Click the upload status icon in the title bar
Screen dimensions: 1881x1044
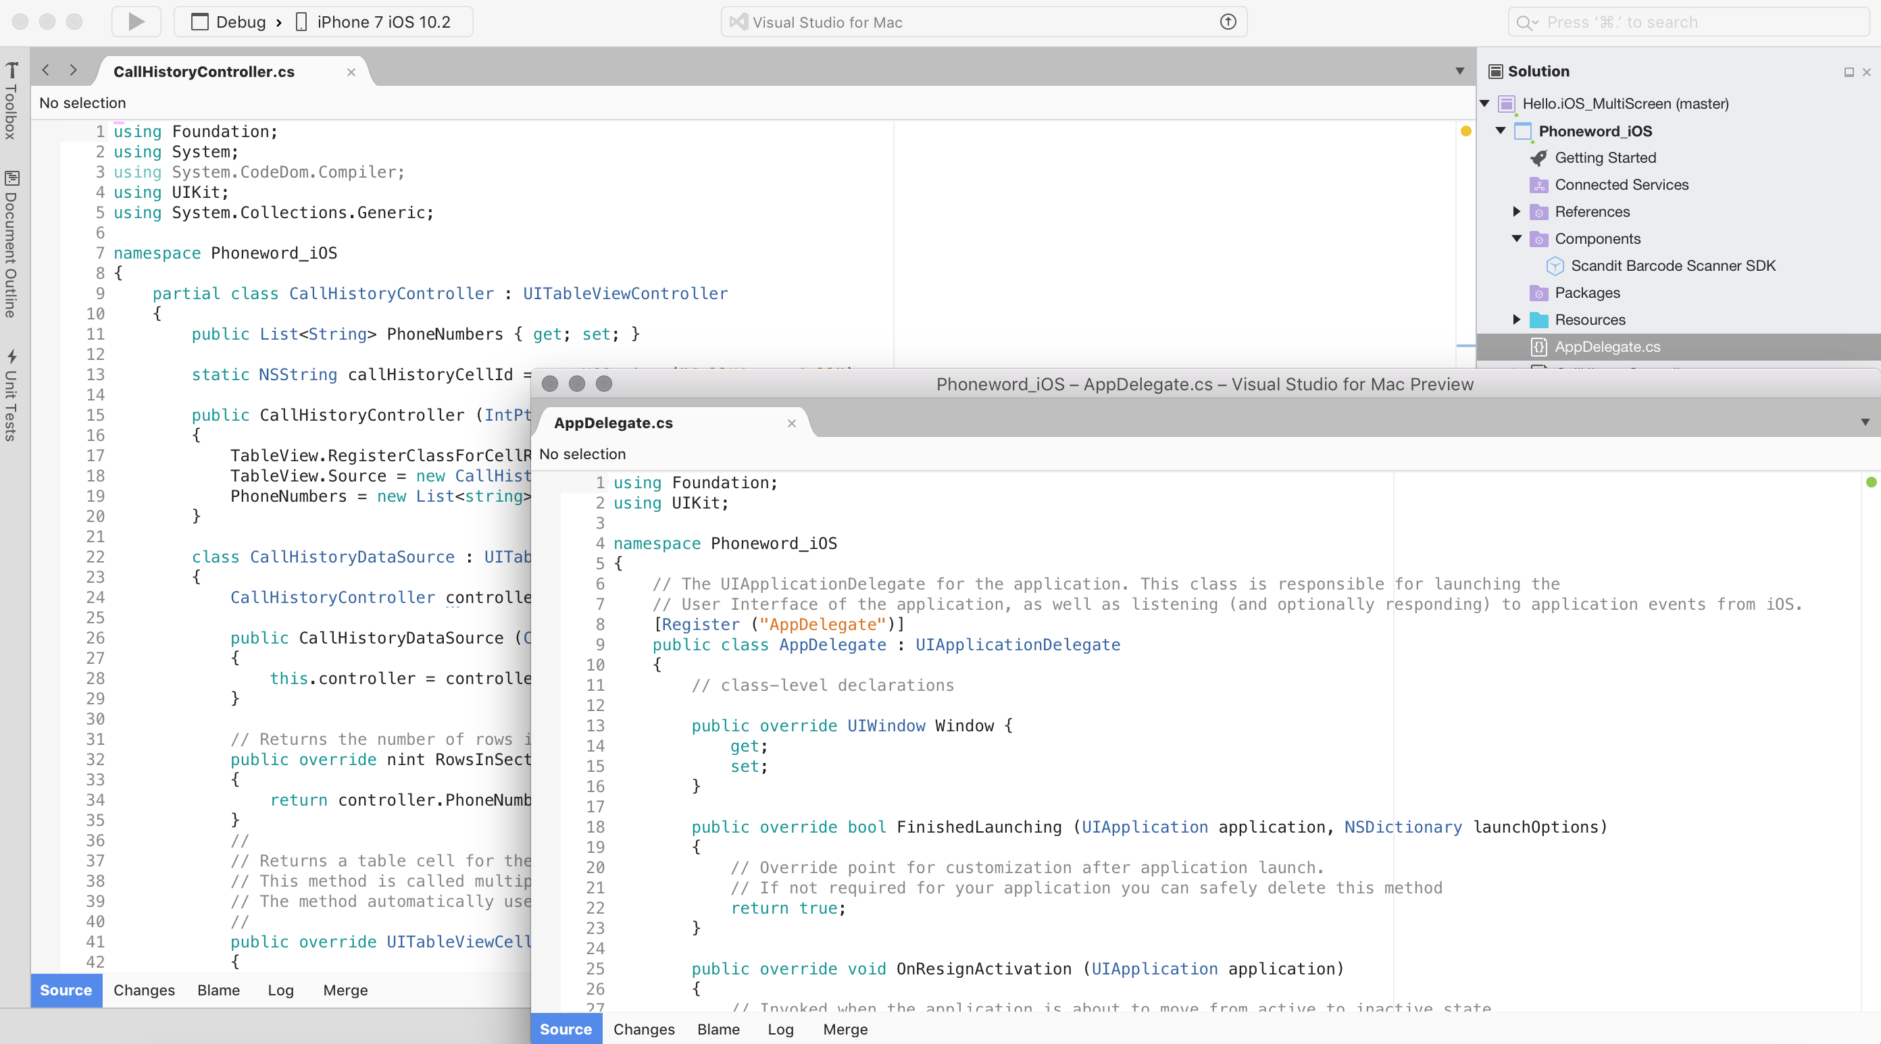pos(1228,22)
